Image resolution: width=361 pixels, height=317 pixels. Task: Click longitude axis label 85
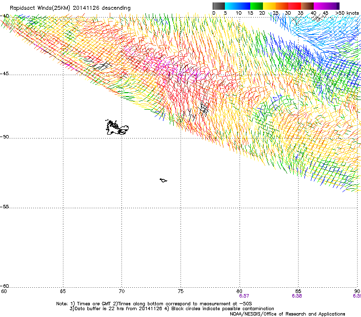pos(298,291)
